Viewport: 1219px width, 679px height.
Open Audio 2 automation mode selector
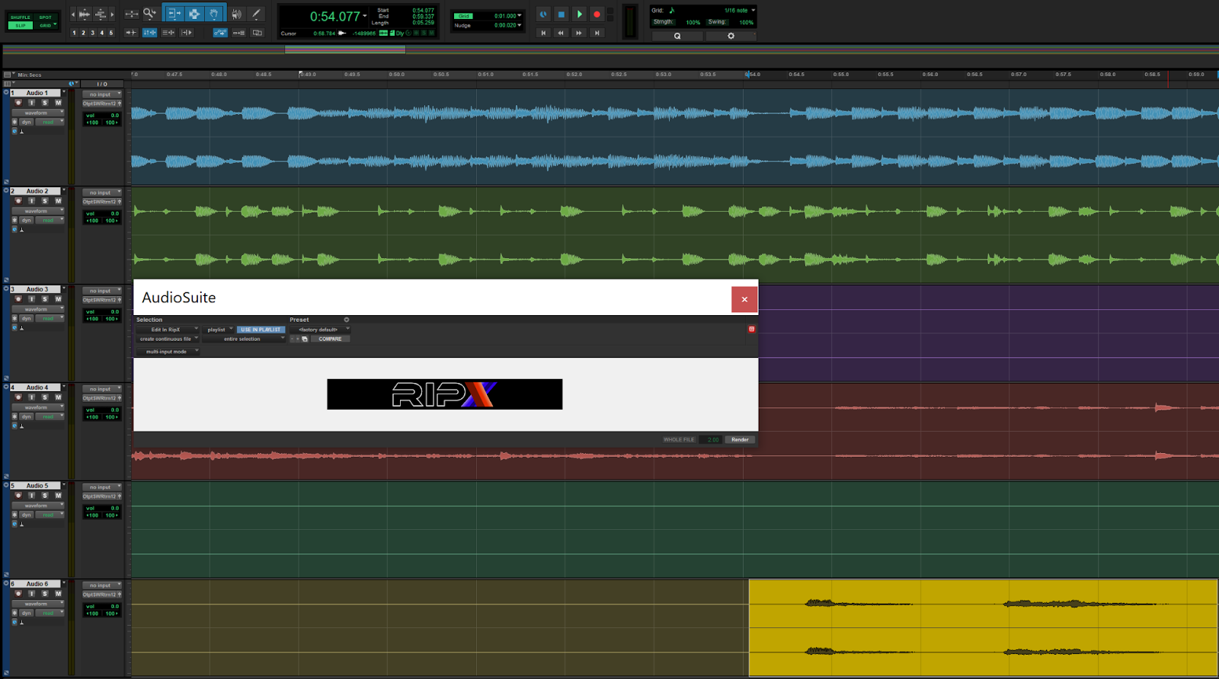(50, 220)
